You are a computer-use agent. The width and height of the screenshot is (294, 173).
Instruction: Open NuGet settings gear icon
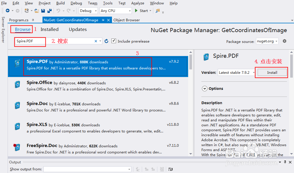click(x=284, y=41)
